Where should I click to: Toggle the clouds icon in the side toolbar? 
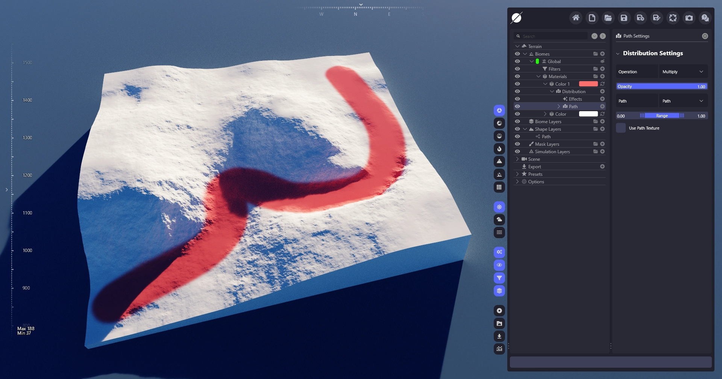click(x=499, y=219)
